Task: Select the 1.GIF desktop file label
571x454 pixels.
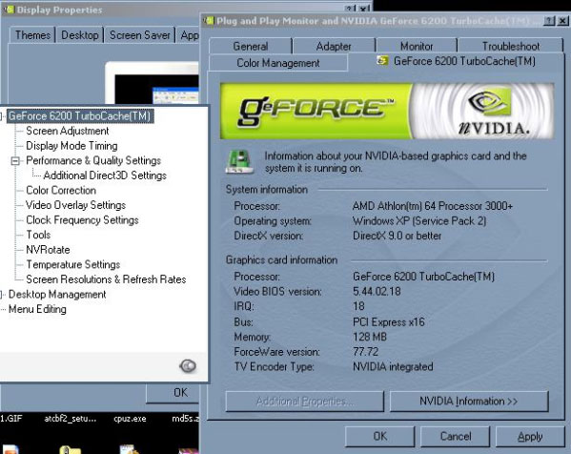Action: 11,419
